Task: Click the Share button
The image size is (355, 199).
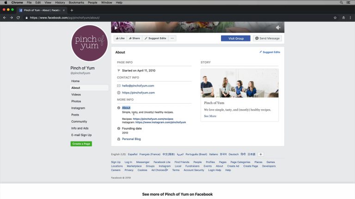Action: [x=135, y=38]
